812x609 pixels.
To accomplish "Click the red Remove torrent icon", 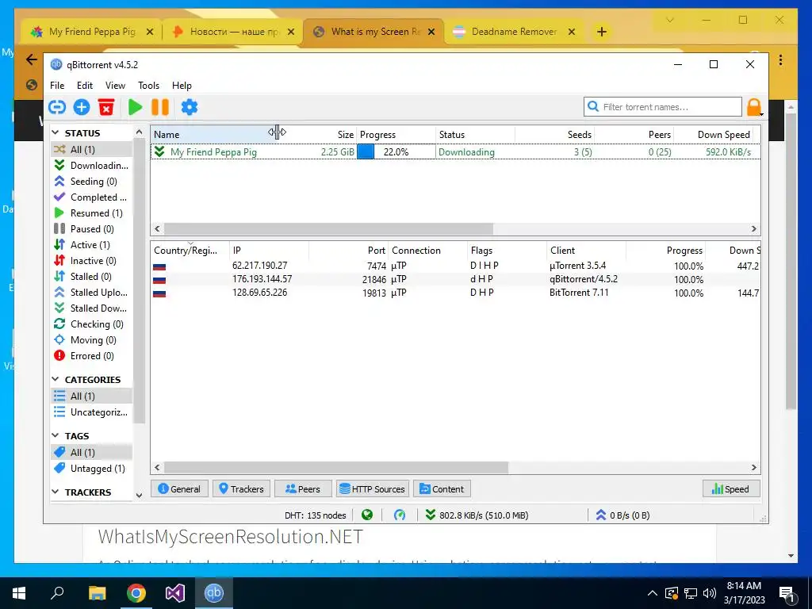I will (106, 107).
